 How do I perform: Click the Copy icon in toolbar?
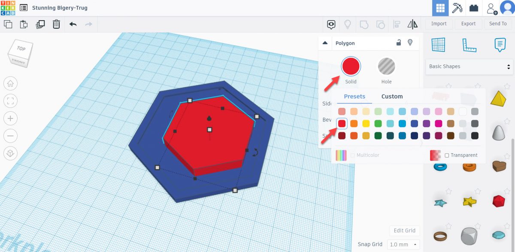(x=8, y=24)
